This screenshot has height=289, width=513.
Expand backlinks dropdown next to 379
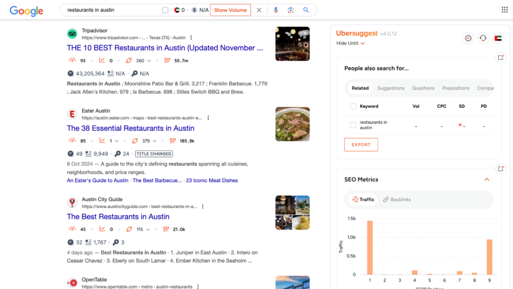(x=154, y=141)
